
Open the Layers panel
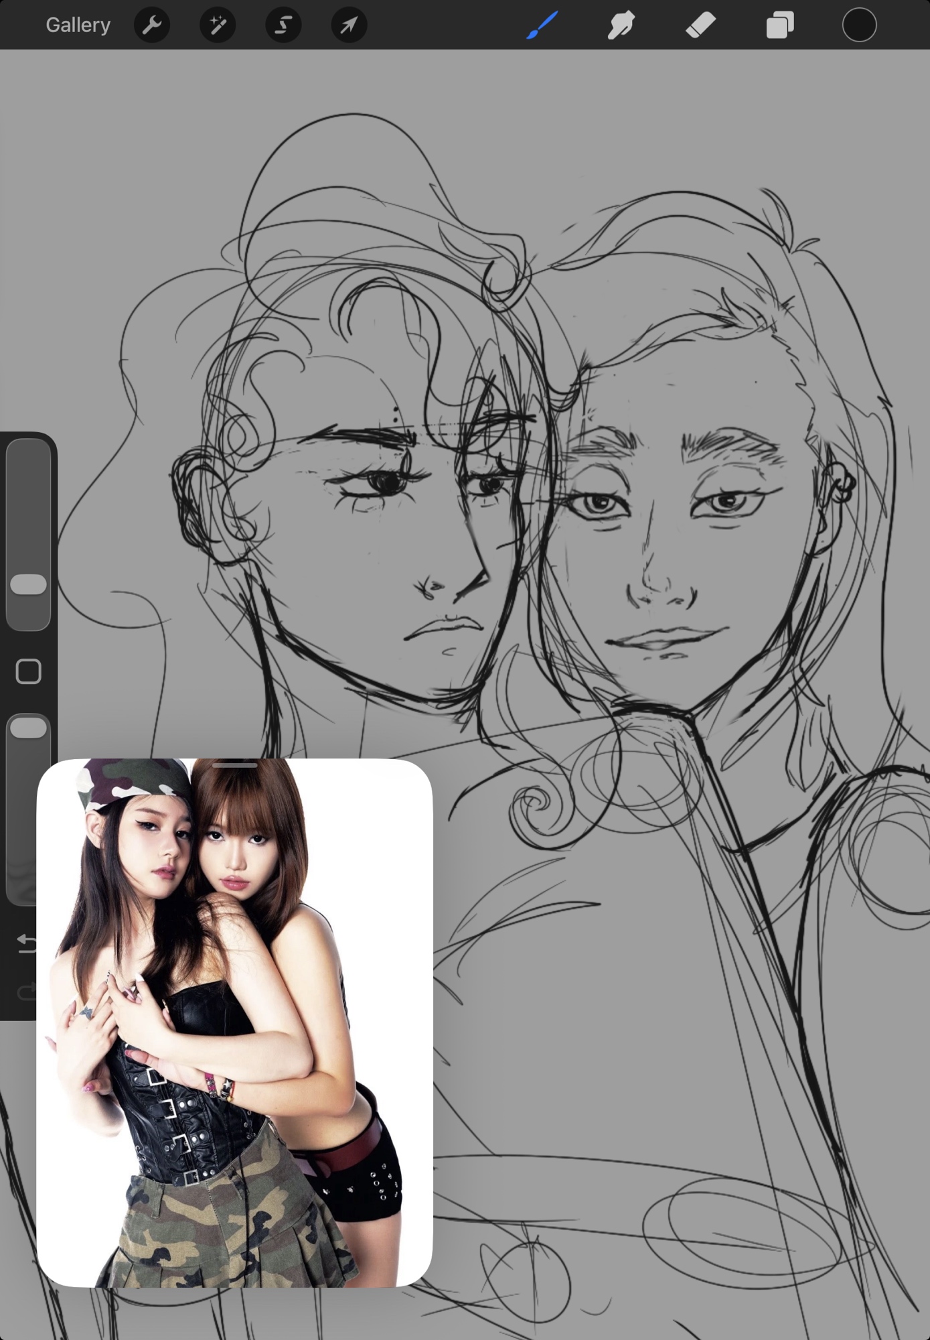[x=779, y=25]
